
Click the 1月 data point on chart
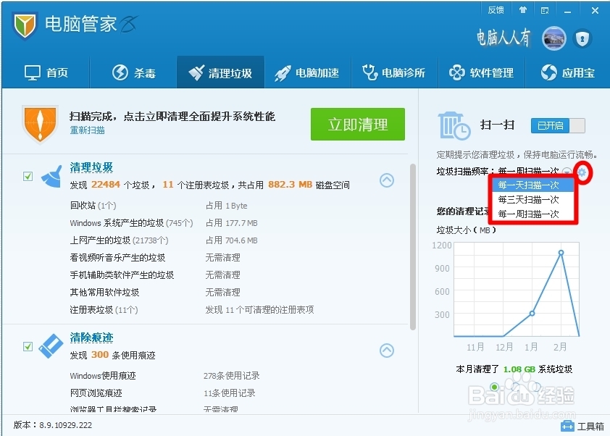point(532,313)
